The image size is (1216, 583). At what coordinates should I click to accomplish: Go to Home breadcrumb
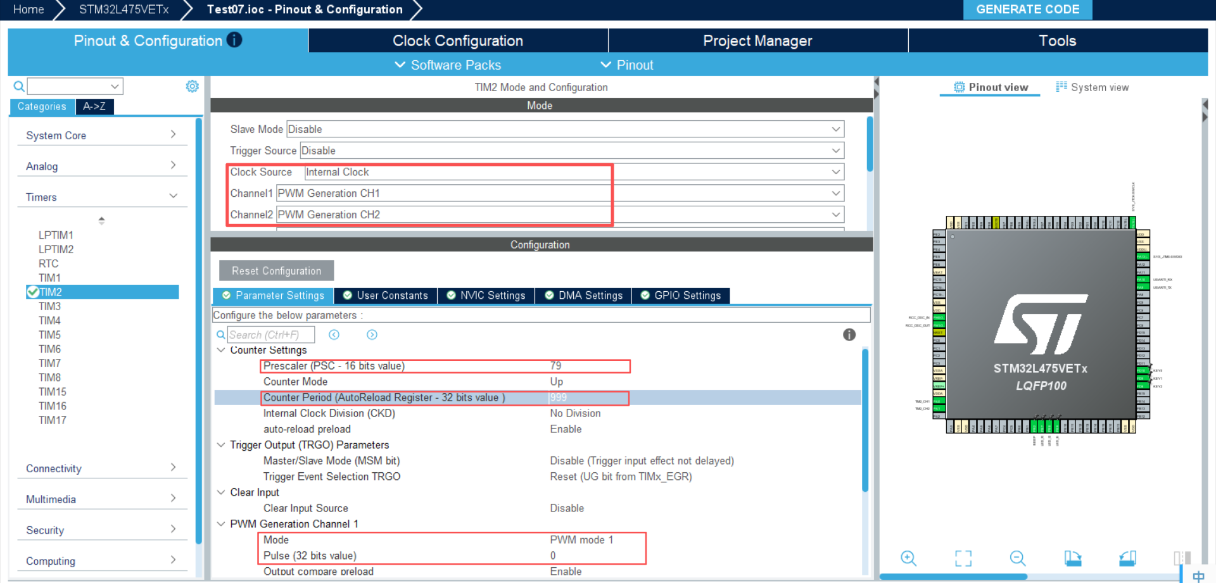(x=28, y=9)
